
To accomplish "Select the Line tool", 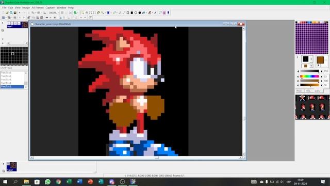I will point(124,12).
